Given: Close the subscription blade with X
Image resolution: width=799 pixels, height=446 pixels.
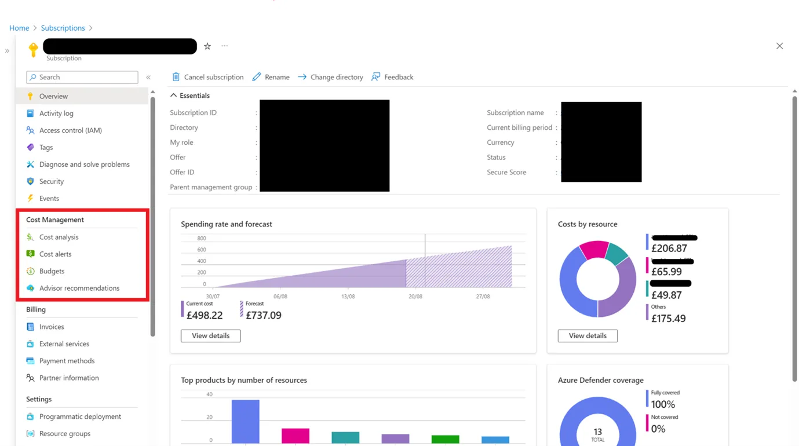Looking at the screenshot, I should click(x=779, y=46).
